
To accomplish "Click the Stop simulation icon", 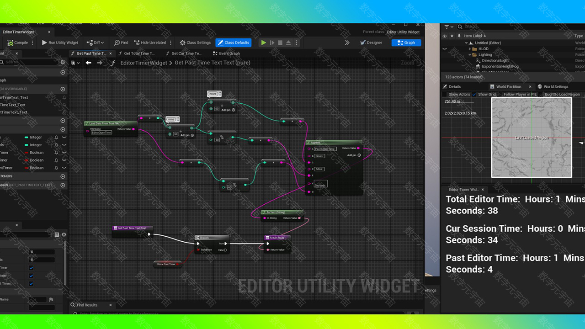I will point(280,42).
